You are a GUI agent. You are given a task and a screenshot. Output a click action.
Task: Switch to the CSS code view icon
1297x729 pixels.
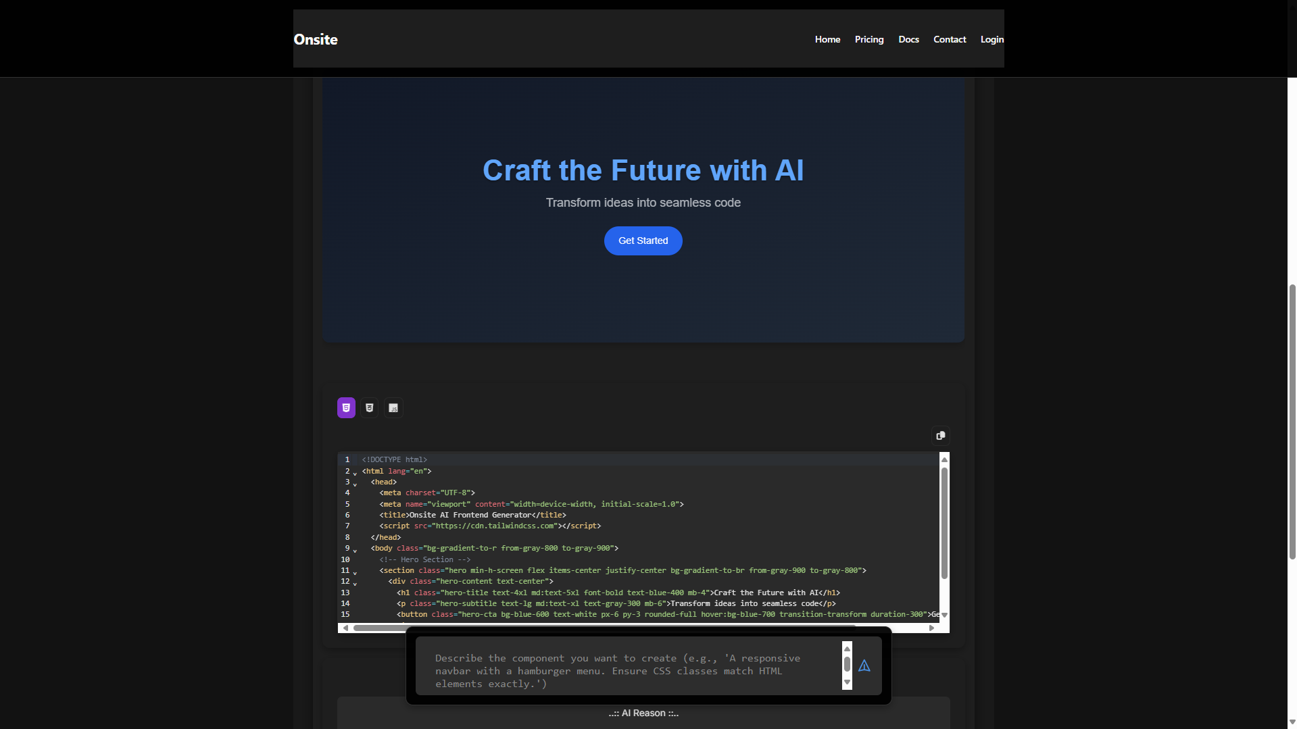369,407
